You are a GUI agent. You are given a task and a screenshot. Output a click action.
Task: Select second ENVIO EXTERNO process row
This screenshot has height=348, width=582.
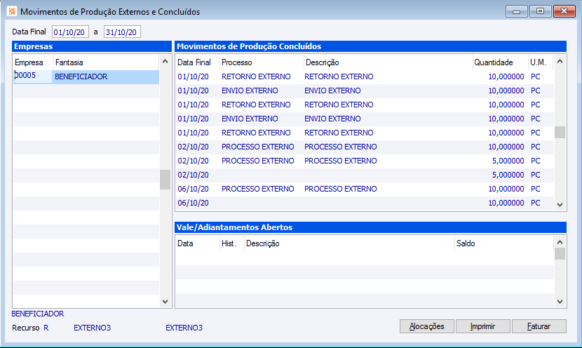pyautogui.click(x=365, y=119)
